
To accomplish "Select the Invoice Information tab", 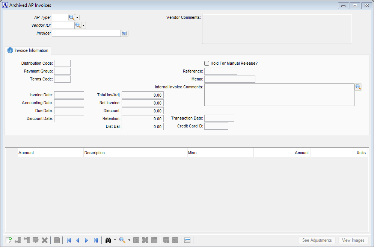I will (28, 50).
